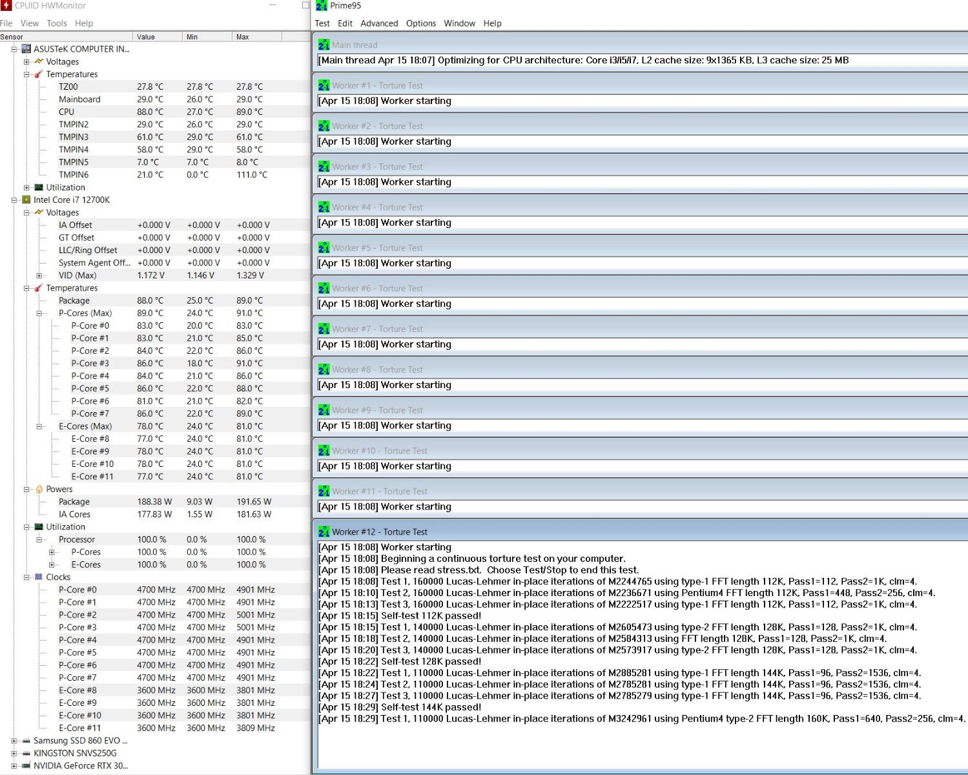This screenshot has height=775, width=968.
Task: Click the Worker #1 Torture Test window icon
Action: click(324, 85)
